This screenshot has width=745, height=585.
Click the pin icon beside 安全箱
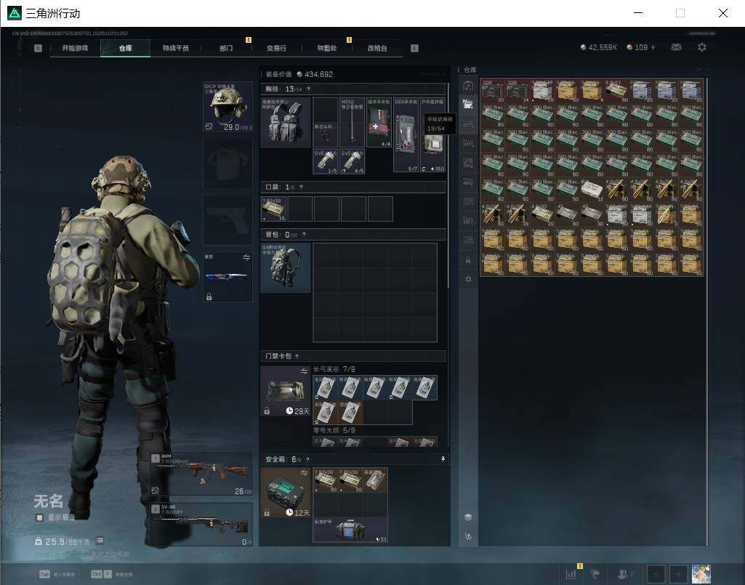pos(443,459)
